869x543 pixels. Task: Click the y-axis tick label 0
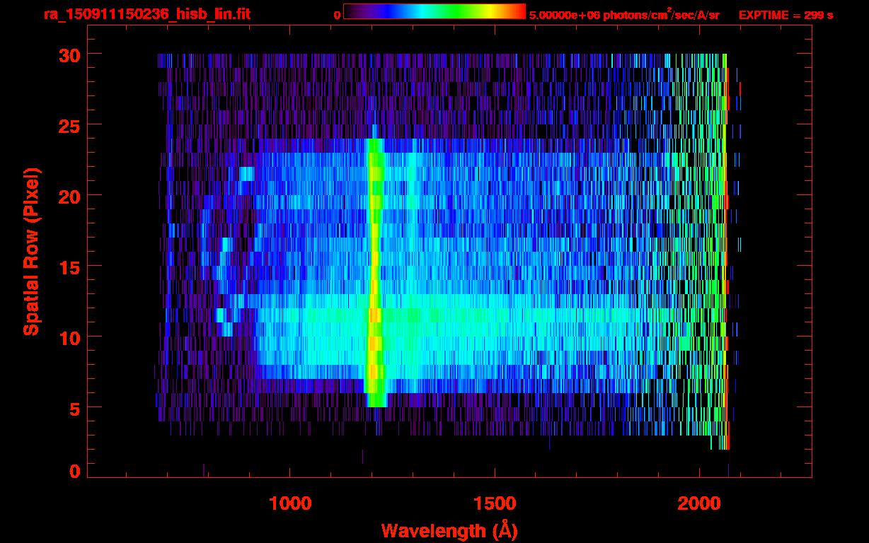point(74,472)
